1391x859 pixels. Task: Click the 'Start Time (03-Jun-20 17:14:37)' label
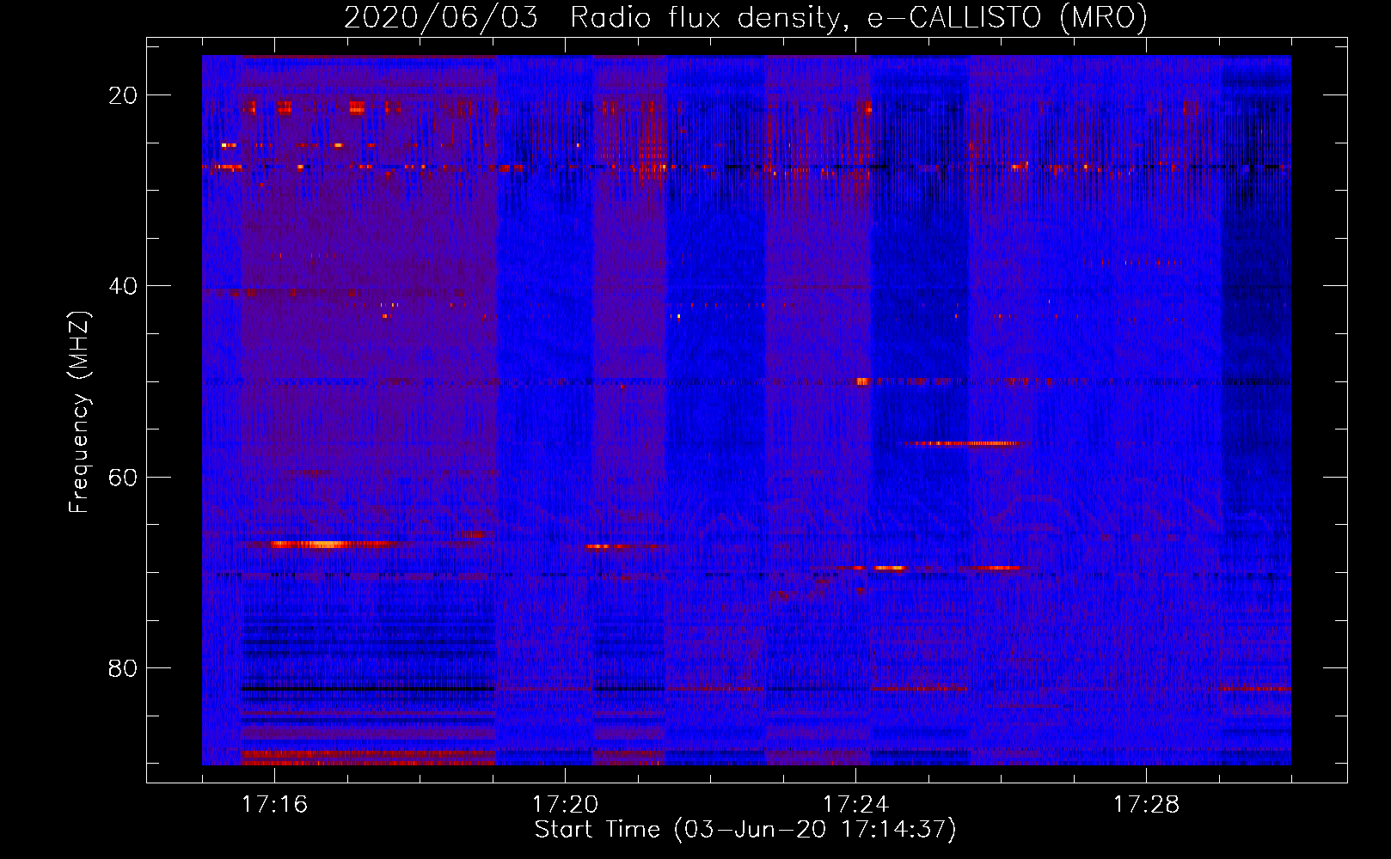pyautogui.click(x=745, y=830)
